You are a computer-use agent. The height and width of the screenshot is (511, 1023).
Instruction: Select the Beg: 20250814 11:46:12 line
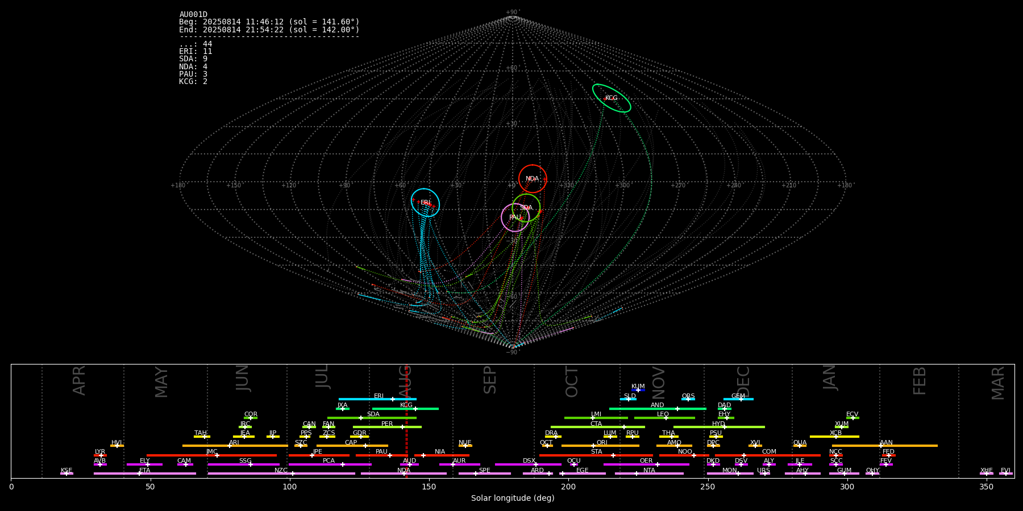point(269,22)
